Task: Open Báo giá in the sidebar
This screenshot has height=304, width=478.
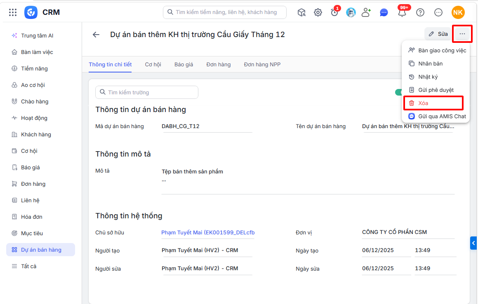Action: click(x=40, y=167)
